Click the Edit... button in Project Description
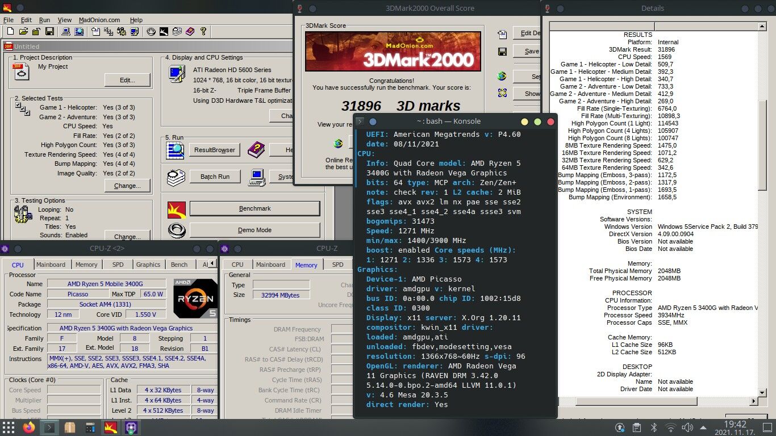 pos(127,80)
